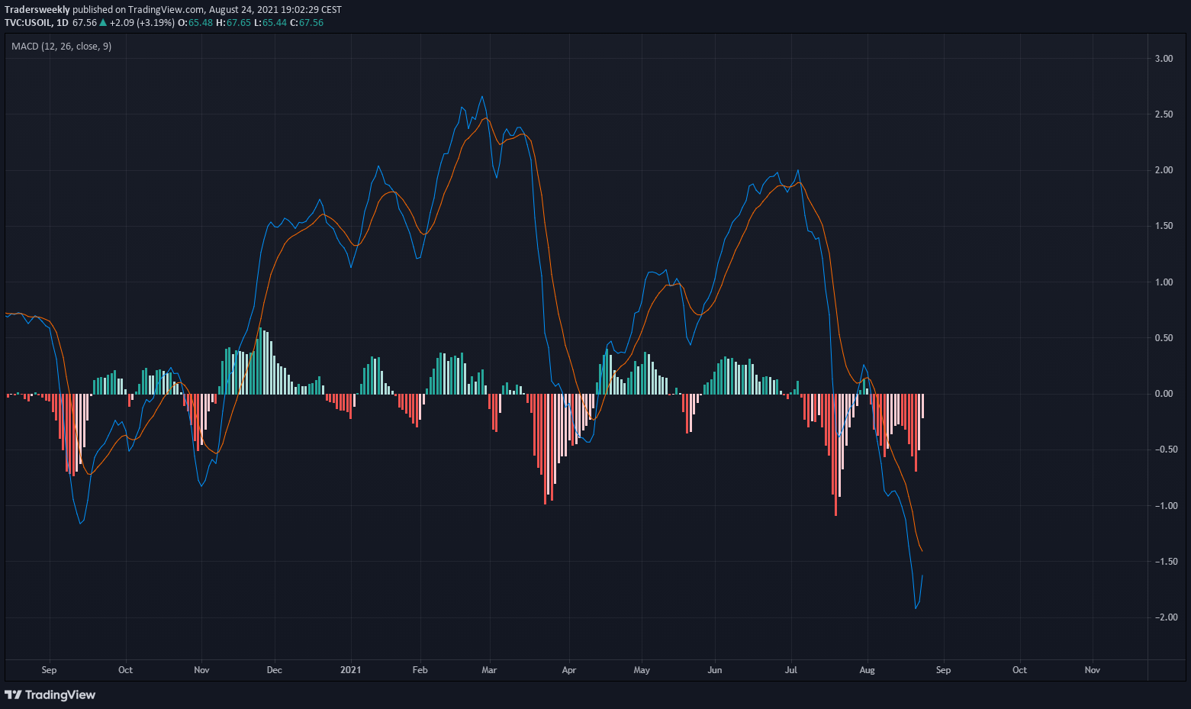Click the 'Jul' label on time axis
The height and width of the screenshot is (709, 1191).
791,670
